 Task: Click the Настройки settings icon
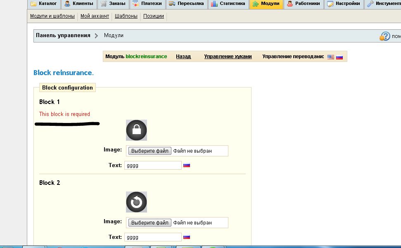point(330,4)
